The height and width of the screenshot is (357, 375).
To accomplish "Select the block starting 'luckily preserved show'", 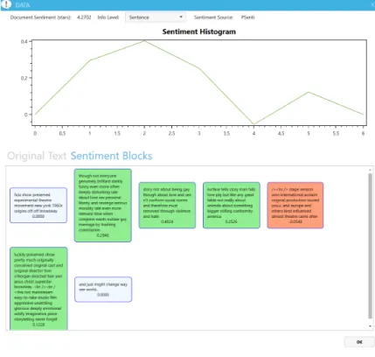I will (38, 289).
